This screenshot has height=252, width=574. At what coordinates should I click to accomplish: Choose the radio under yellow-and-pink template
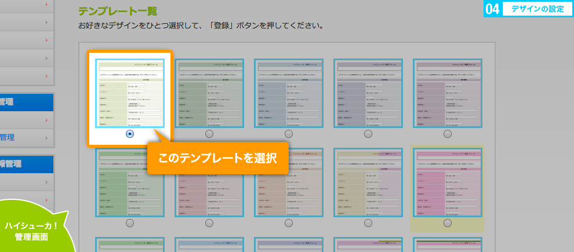[368, 223]
